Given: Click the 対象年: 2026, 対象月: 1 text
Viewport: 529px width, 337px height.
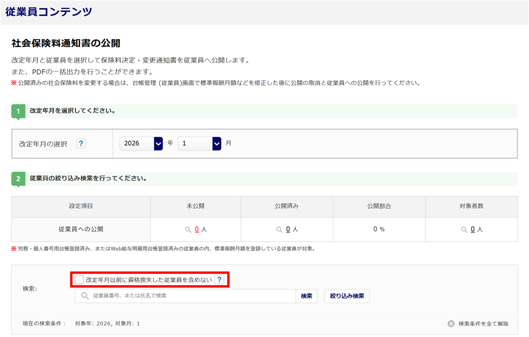Looking at the screenshot, I should [107, 324].
